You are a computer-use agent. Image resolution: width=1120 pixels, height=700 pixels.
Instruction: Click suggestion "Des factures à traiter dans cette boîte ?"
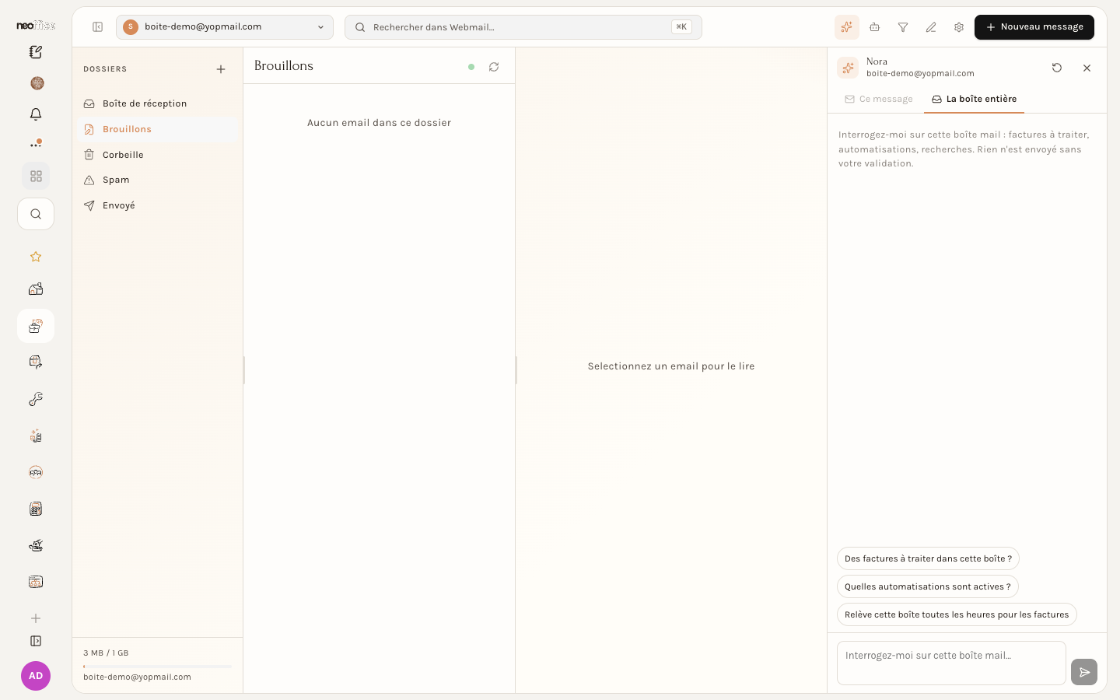pyautogui.click(x=928, y=558)
